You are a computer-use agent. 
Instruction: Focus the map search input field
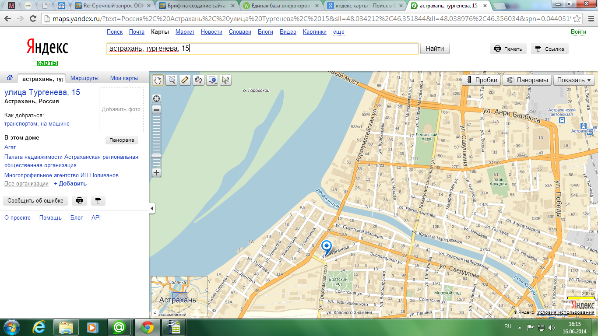(263, 49)
